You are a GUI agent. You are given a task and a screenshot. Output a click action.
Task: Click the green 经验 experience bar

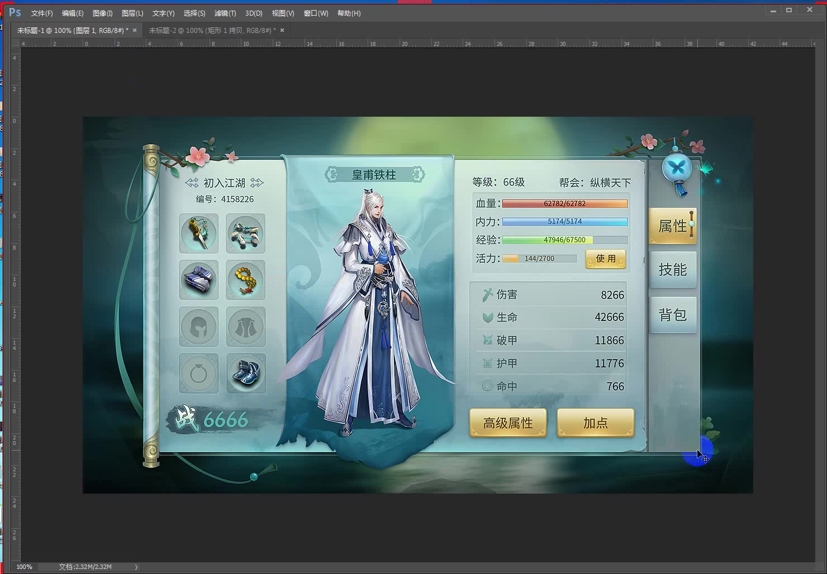click(x=565, y=240)
